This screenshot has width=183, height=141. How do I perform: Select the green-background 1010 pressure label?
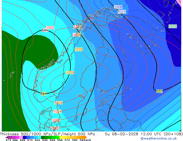[x=173, y=26]
